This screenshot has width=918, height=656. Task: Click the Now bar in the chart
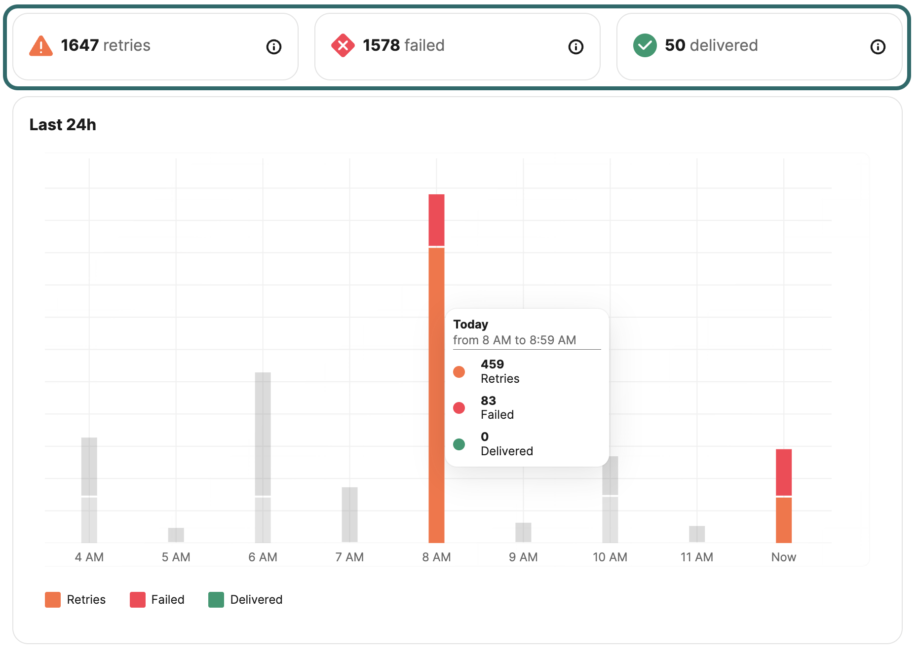[x=784, y=493]
